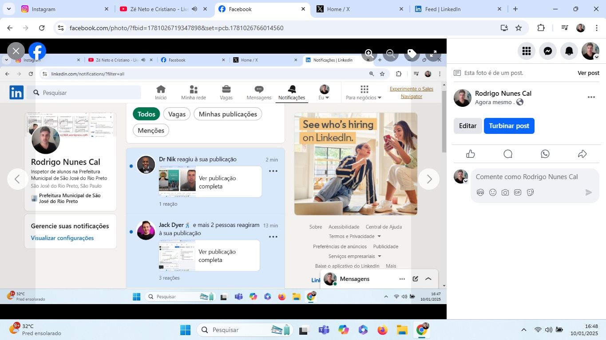This screenshot has width=606, height=340.
Task: Open File Explorer from taskbar
Action: (402, 330)
